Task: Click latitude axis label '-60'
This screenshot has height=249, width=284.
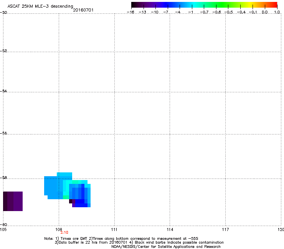Action: [x=3, y=224]
